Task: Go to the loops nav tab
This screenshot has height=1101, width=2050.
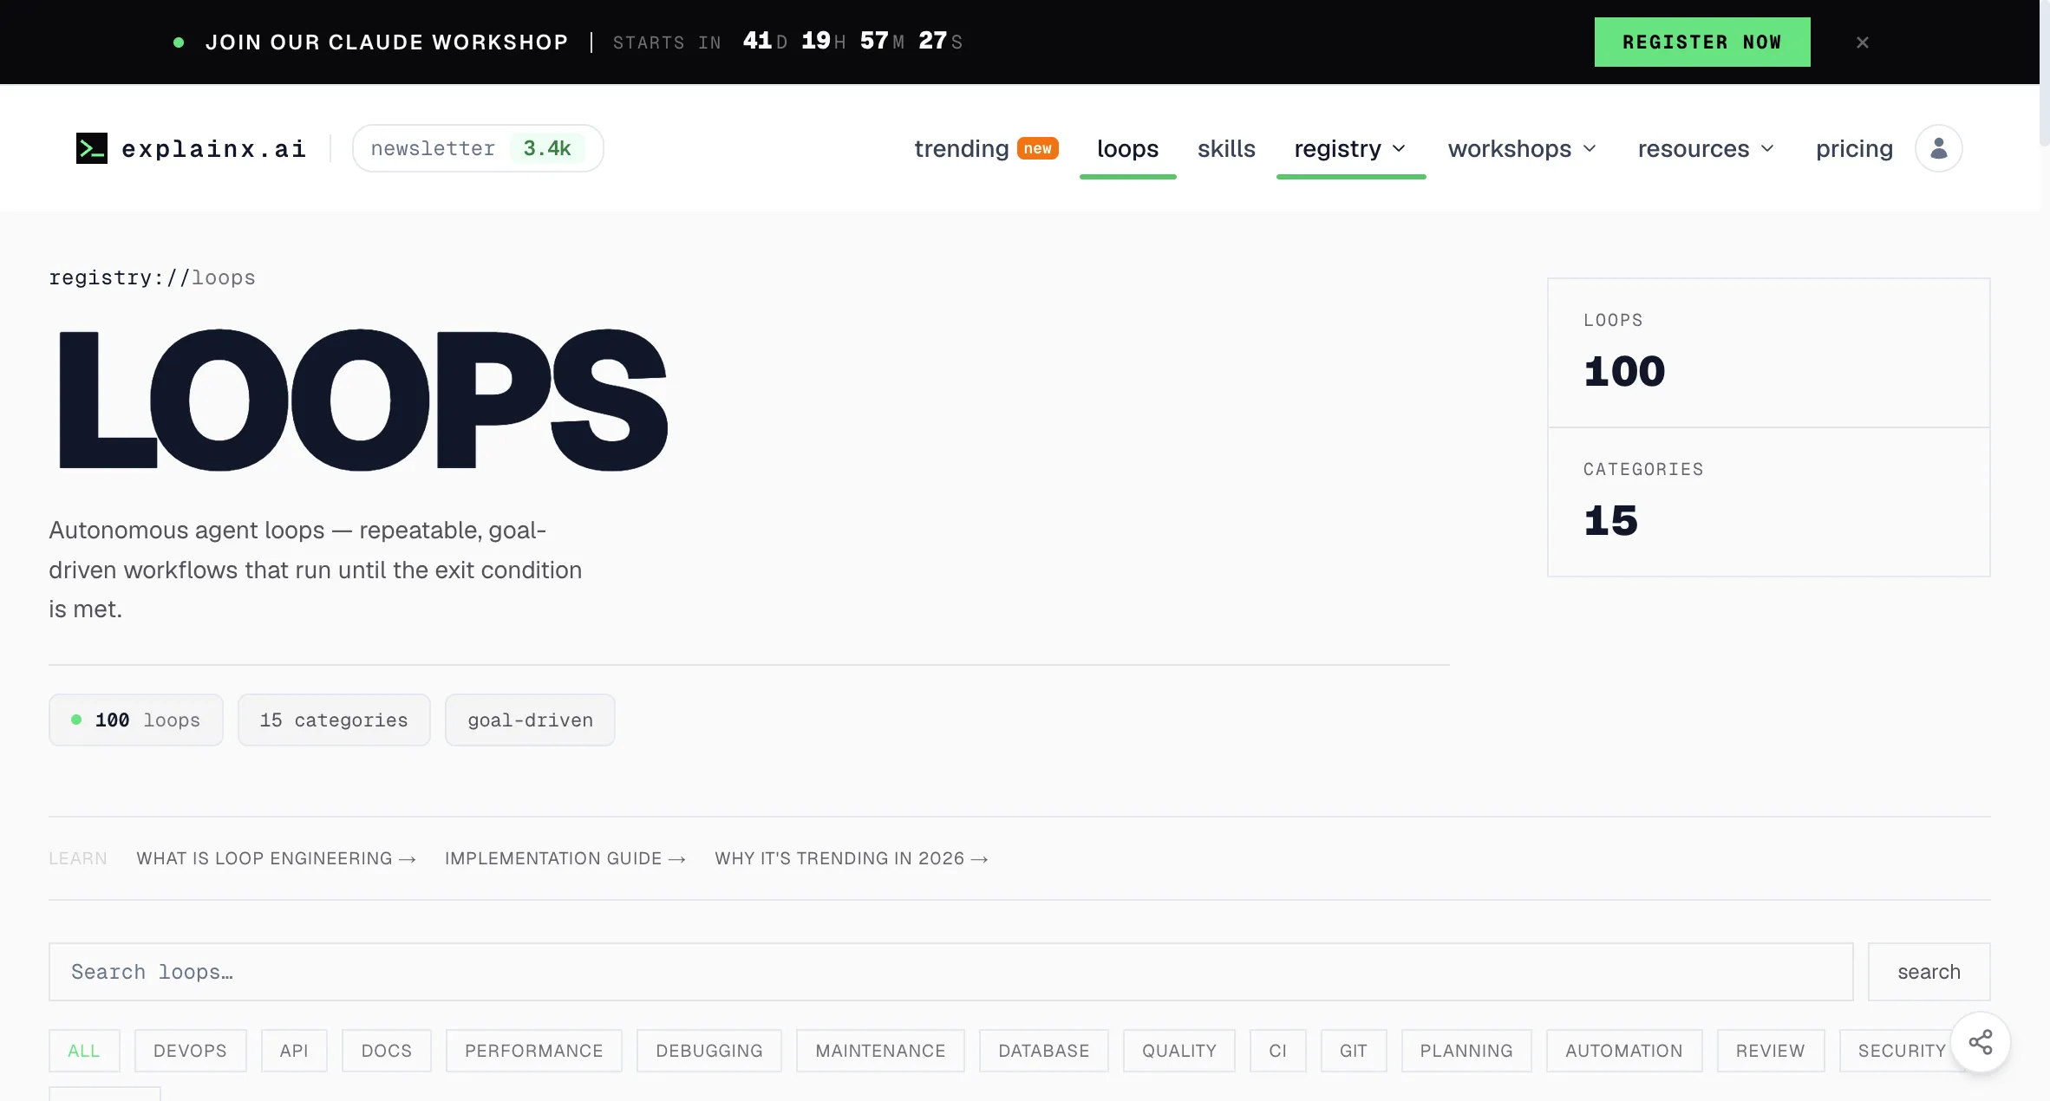Action: click(x=1127, y=148)
